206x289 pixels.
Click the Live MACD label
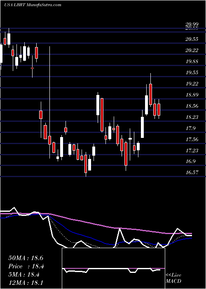point(173,278)
